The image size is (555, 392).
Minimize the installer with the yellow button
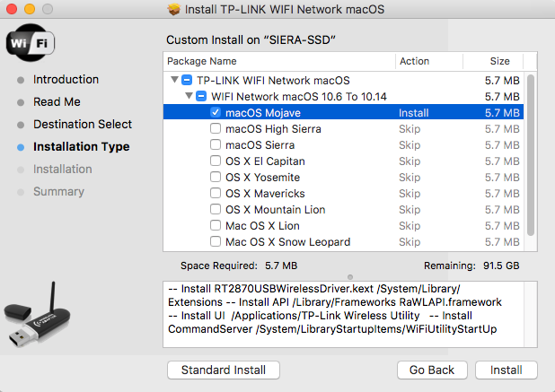30,9
